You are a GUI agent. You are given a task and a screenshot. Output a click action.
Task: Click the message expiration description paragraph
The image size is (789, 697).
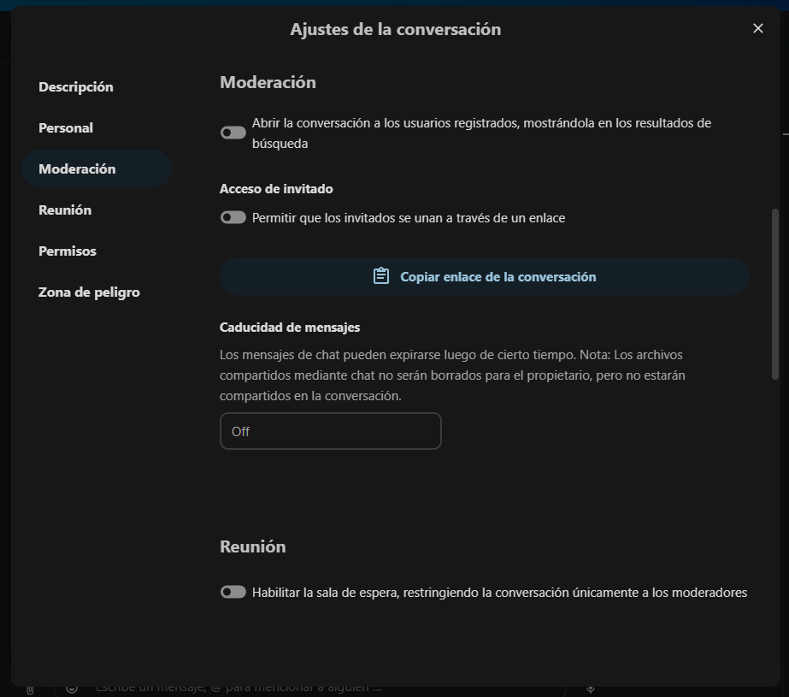(x=453, y=375)
